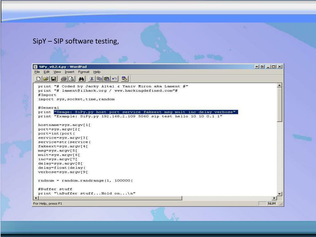This screenshot has width=316, height=237.
Task: Click the "SiPy_v0.2.4.py - WordPad" title text
Action: (x=63, y=67)
